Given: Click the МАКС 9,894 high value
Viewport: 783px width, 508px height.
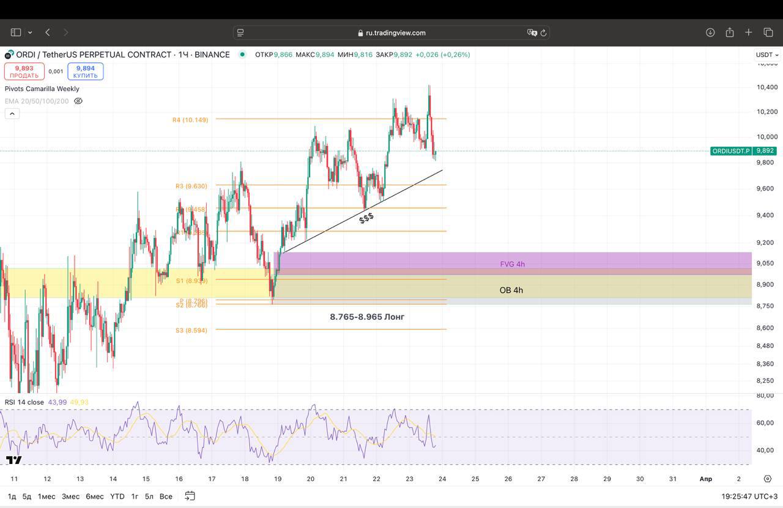Looking at the screenshot, I should [x=315, y=54].
